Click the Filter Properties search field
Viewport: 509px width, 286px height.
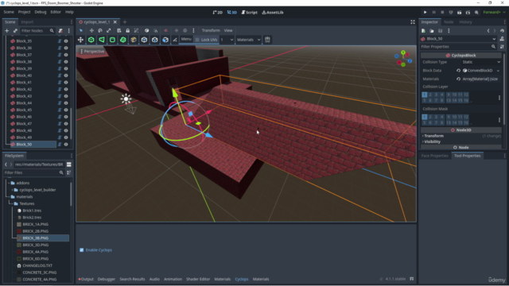[459, 47]
